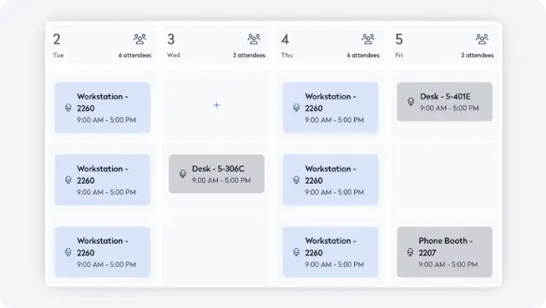Open Thursday's top Workstation 2260 booking

pos(331,108)
